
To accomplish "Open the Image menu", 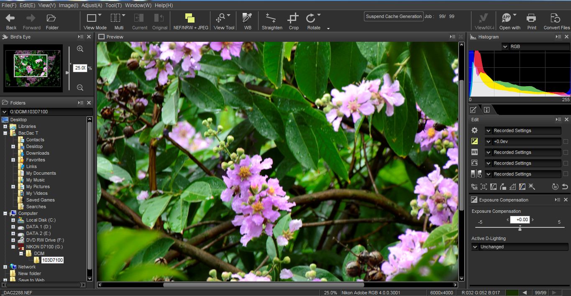I will [69, 5].
